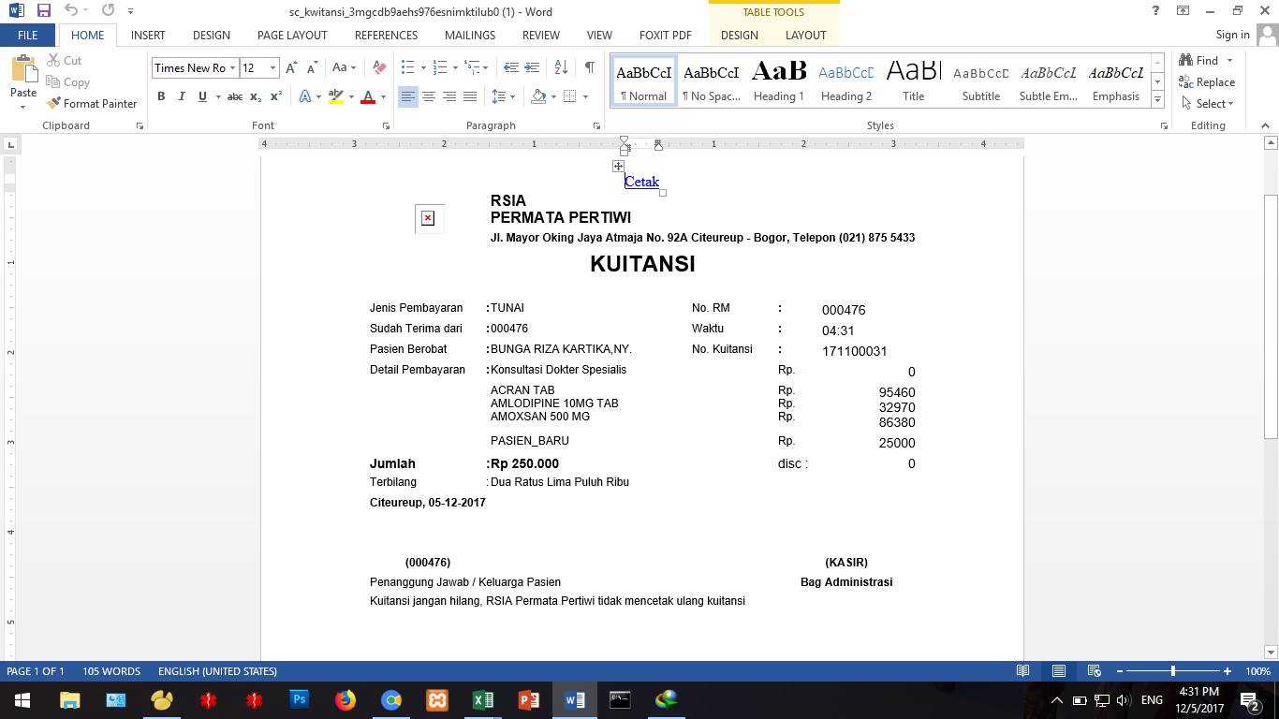Image resolution: width=1279 pixels, height=719 pixels.
Task: Center align the paragraph
Action: tap(429, 96)
